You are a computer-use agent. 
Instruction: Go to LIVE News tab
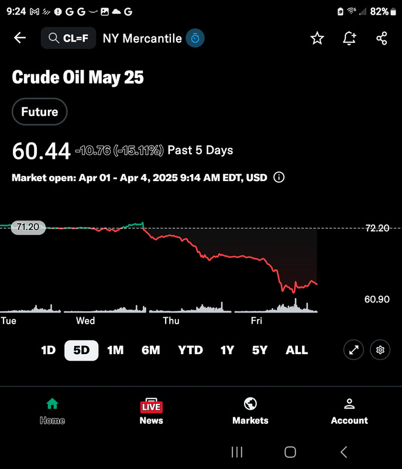click(x=152, y=412)
